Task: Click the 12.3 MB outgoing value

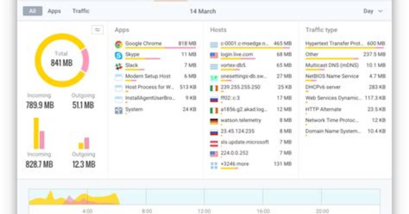Action: (84, 164)
